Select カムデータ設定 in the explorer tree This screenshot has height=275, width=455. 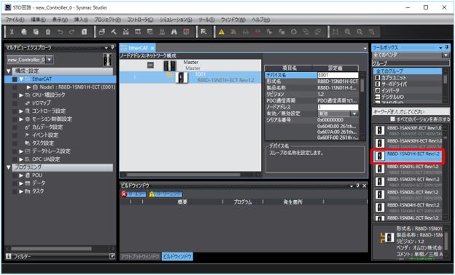click(x=47, y=127)
